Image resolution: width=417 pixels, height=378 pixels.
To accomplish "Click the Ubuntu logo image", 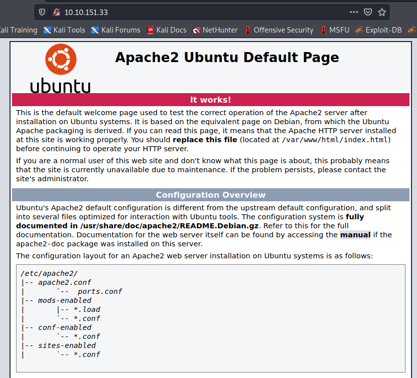I will click(61, 69).
